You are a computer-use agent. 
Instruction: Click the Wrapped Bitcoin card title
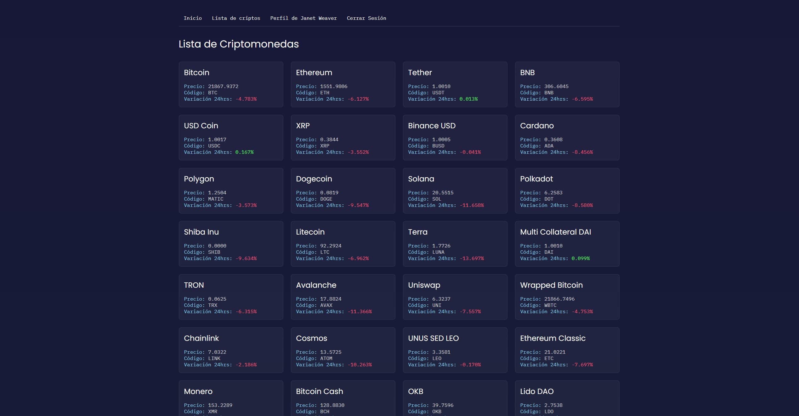click(x=551, y=285)
